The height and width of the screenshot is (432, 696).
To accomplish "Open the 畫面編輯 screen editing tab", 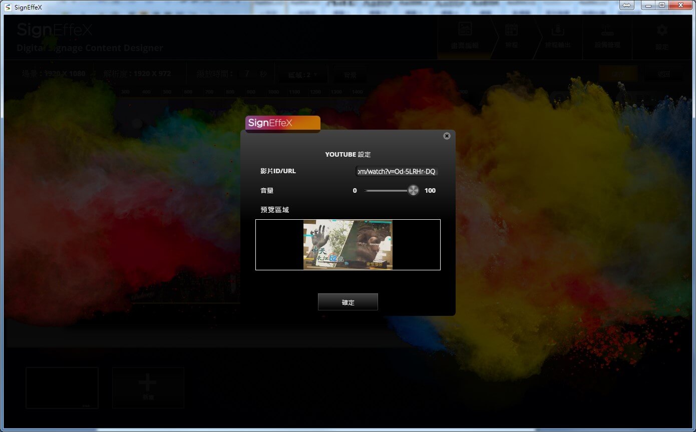I will pyautogui.click(x=465, y=36).
